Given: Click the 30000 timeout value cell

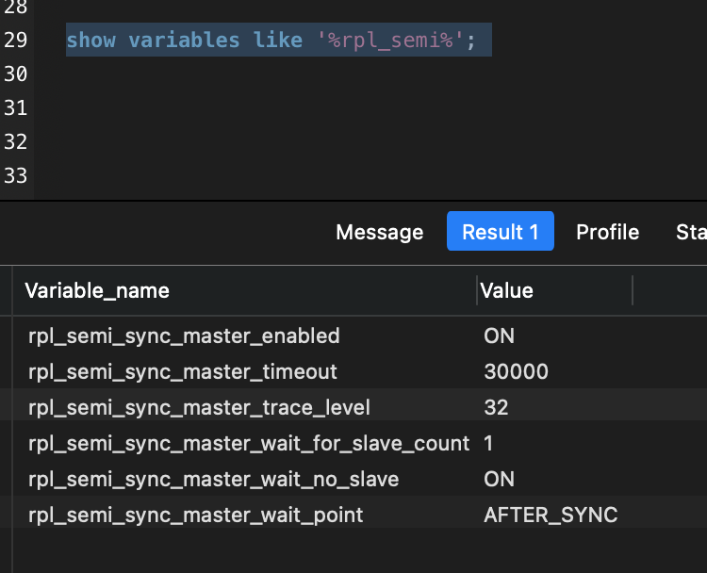Looking at the screenshot, I should pyautogui.click(x=516, y=371).
